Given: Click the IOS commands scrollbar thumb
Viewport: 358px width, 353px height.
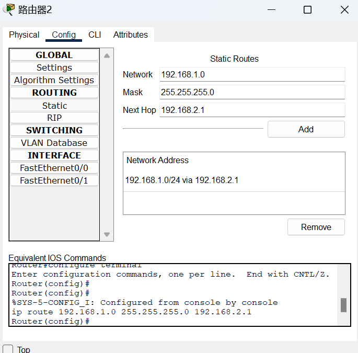Looking at the screenshot, I should [x=343, y=305].
